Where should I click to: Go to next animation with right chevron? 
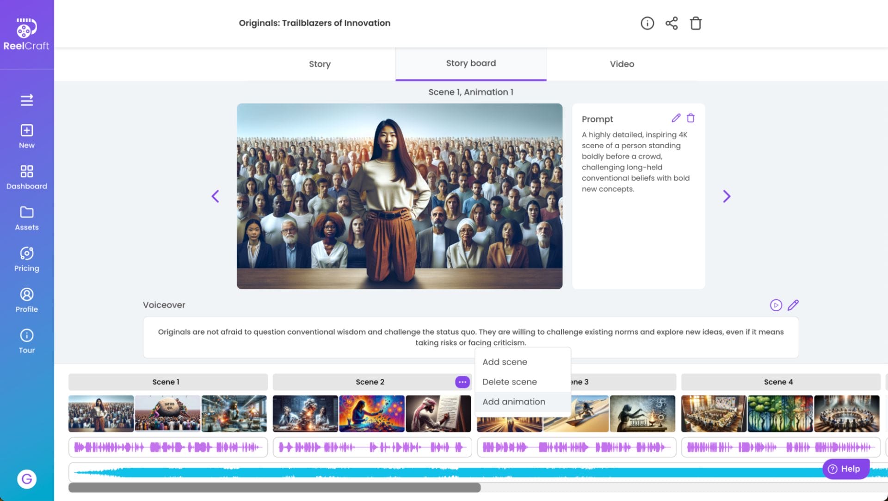(x=727, y=196)
